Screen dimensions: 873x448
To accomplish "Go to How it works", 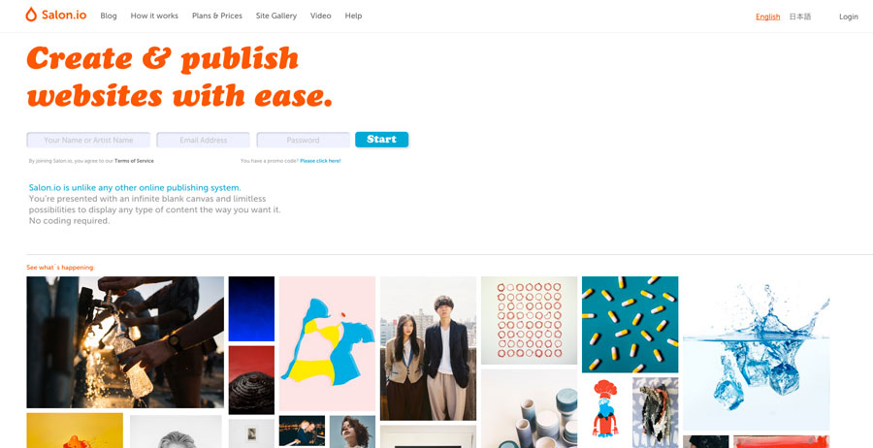I will [x=154, y=16].
